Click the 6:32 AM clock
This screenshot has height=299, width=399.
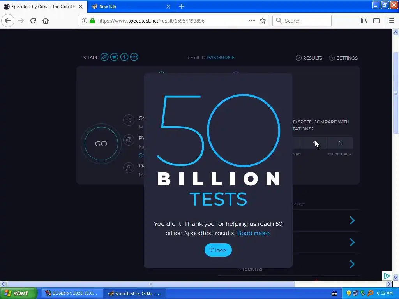(385, 294)
